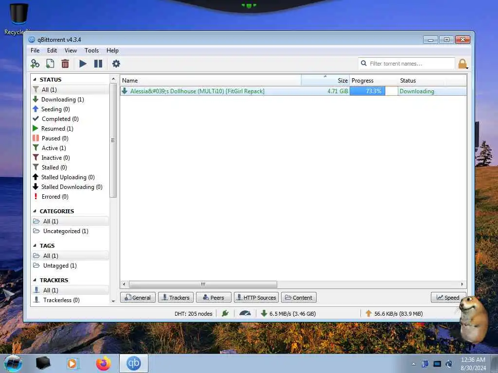Open the File menu
The width and height of the screenshot is (498, 373).
[x=35, y=51]
